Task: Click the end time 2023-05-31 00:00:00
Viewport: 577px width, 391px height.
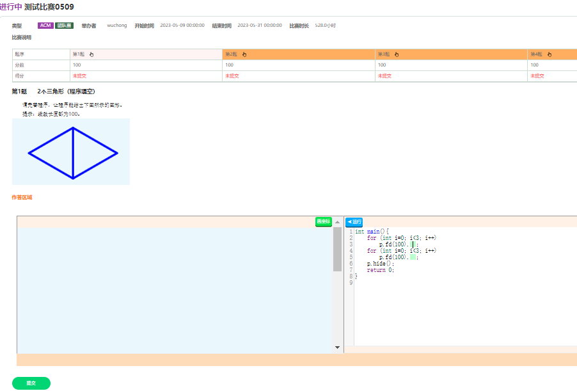Action: click(260, 26)
